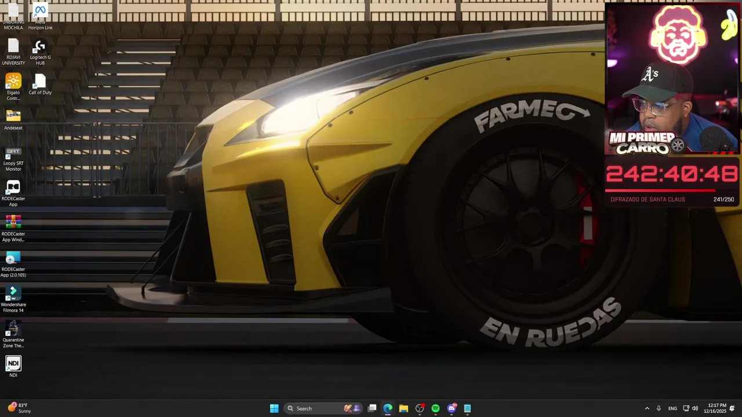Open the notification bell in the taskbar

coord(732,408)
